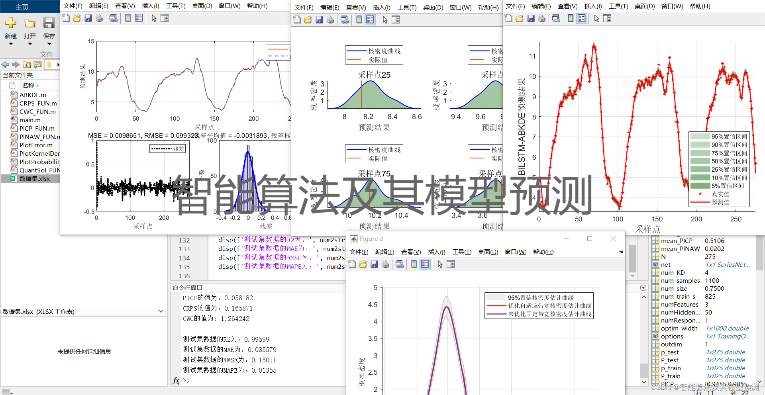The image size is (765, 395).
Task: Click the browse for folder icon
Action: (x=37, y=65)
